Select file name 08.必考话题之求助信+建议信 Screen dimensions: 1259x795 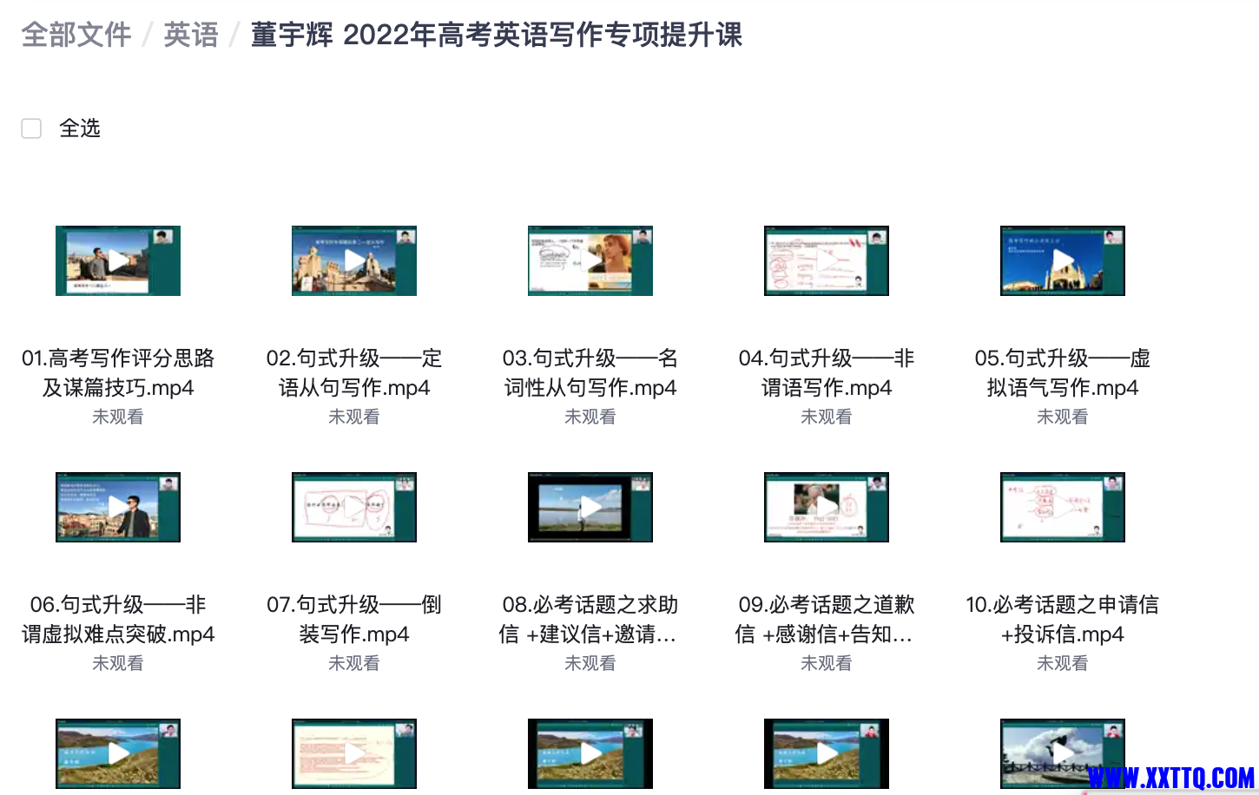pyautogui.click(x=590, y=619)
